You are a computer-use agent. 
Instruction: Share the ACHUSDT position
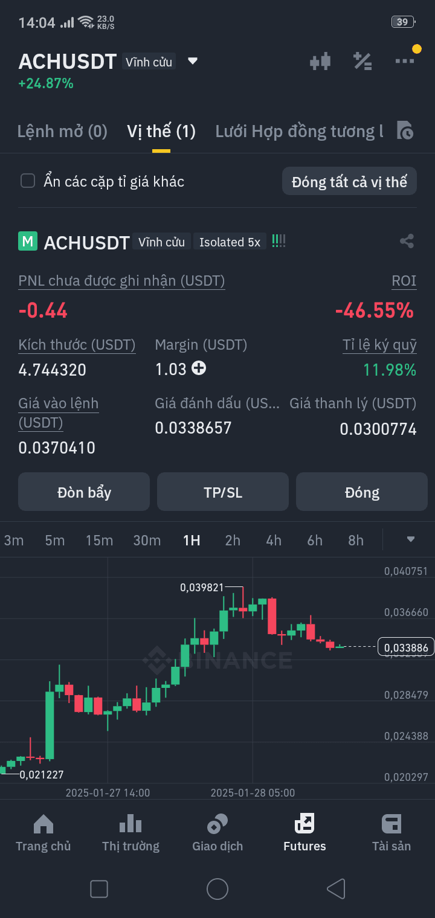point(407,242)
